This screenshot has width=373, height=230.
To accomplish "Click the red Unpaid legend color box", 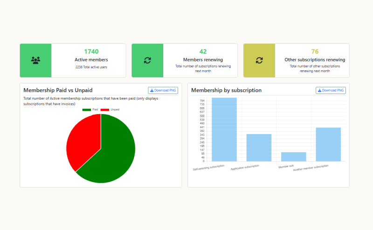I will pos(105,109).
